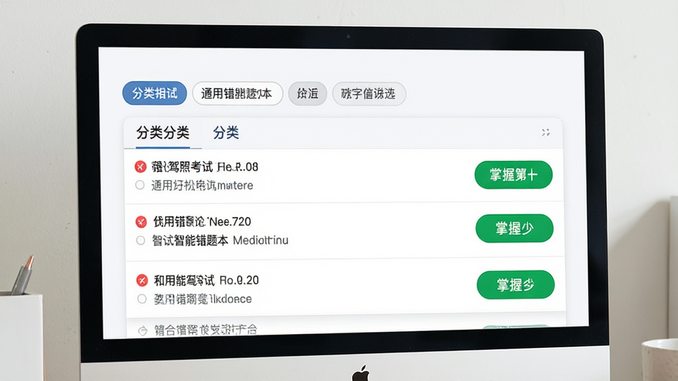Viewport: 678px width, 381px height.
Task: Click the circular icon in the bottom cut-off row
Action: [x=143, y=331]
